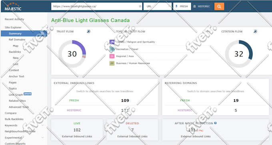This screenshot has height=145, width=272.
Task: Click the more link in Topical Trust Flow
Action: 208,31
